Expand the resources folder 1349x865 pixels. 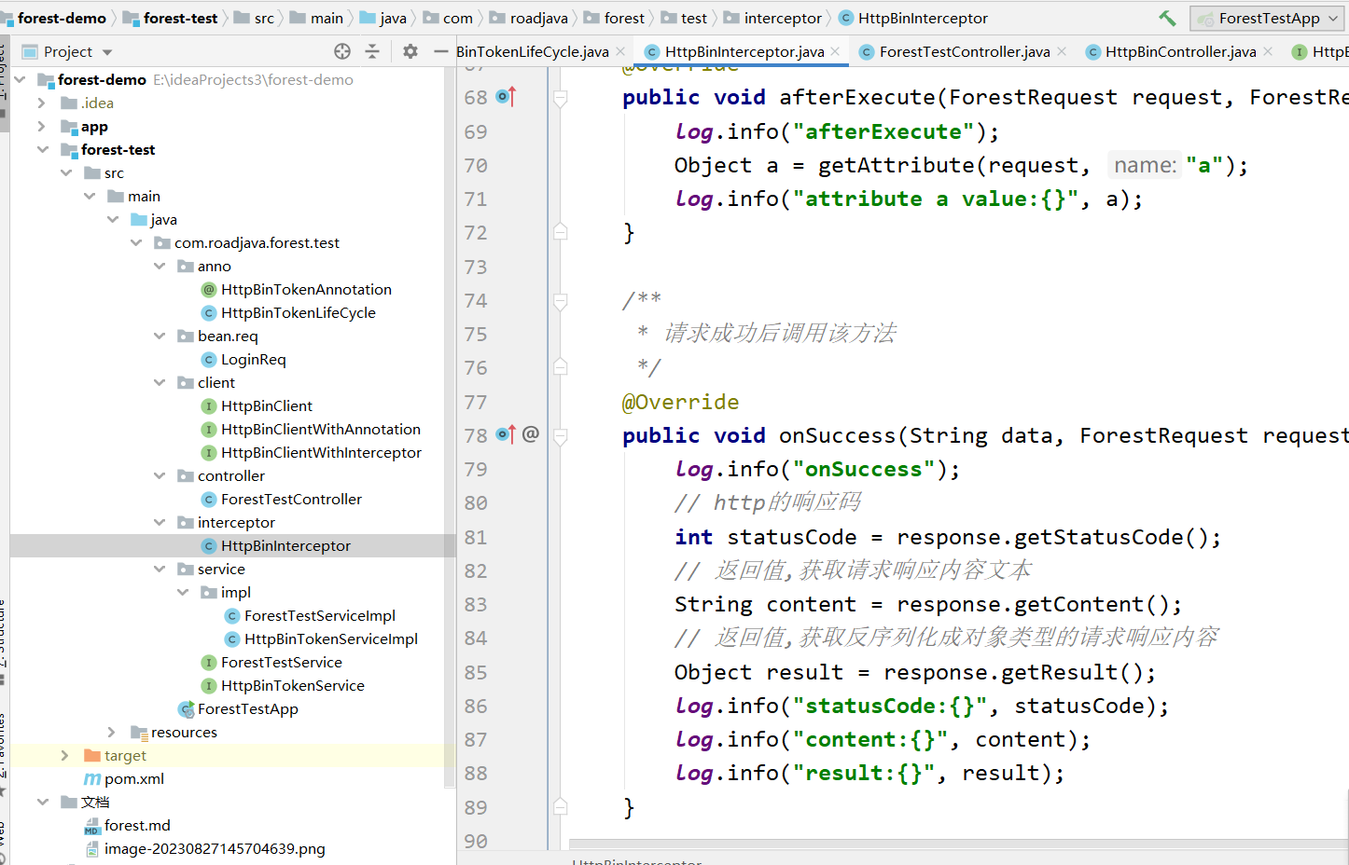click(112, 732)
